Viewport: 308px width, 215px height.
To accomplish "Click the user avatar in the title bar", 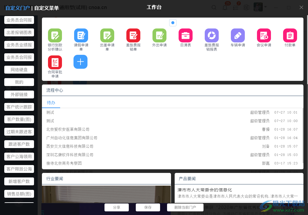I will [x=258, y=7].
